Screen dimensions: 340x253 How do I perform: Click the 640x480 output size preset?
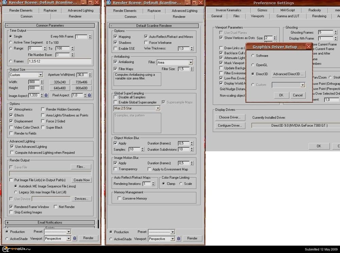[x=60, y=88]
